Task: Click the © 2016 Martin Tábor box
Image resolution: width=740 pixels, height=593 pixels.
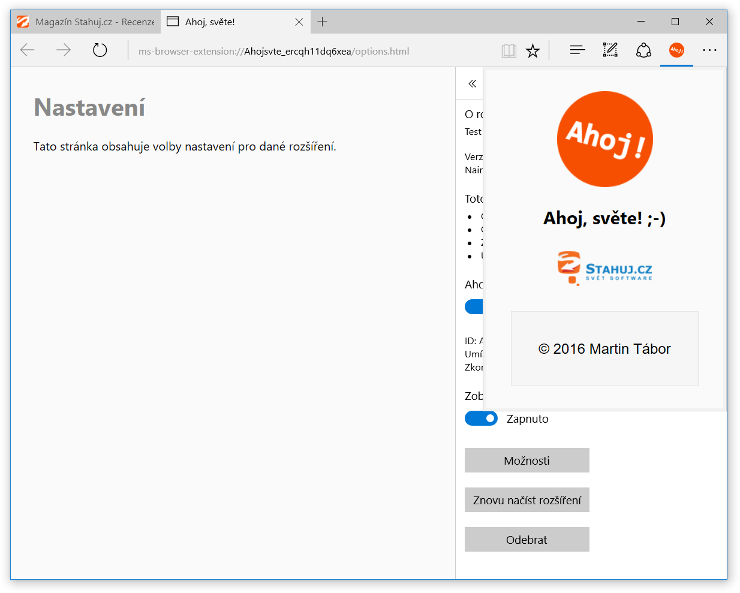Action: click(x=604, y=348)
